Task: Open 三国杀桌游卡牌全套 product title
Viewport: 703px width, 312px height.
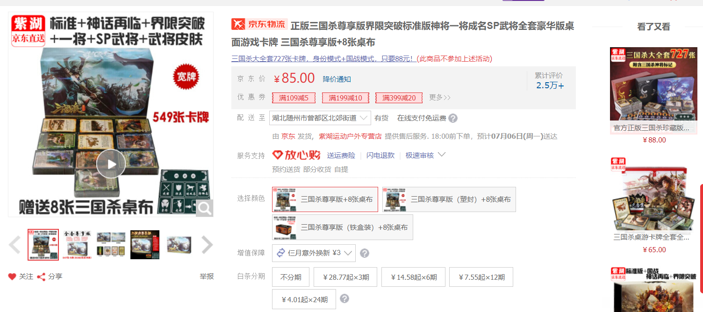Action: [x=652, y=237]
